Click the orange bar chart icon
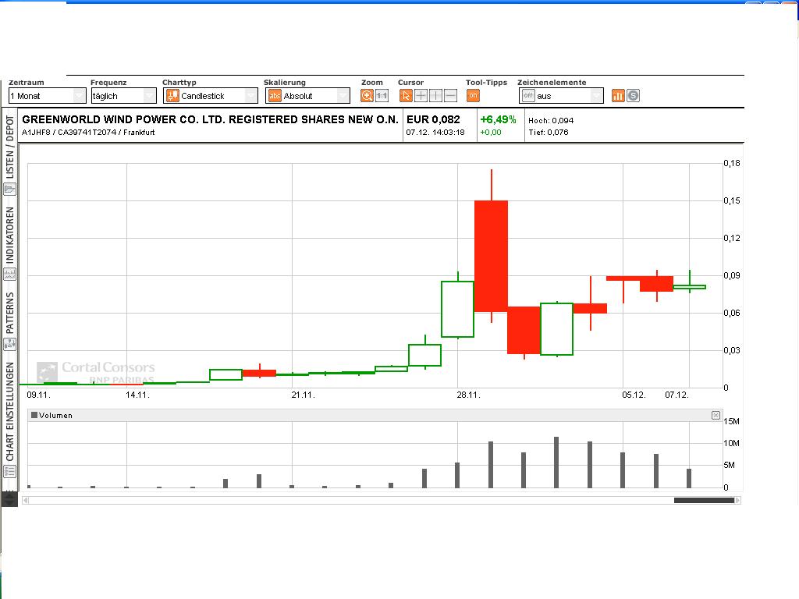Screen dimensions: 799x599 tap(618, 96)
